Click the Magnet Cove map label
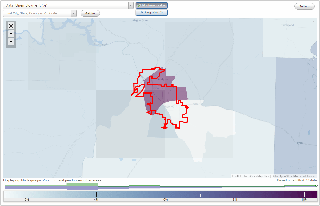This screenshot has height=206, width=320. click(x=140, y=20)
